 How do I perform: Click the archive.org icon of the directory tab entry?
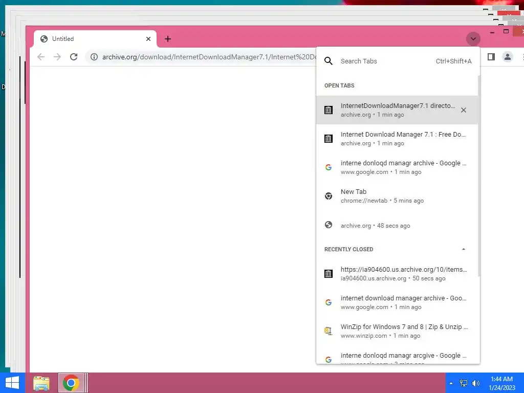329,110
